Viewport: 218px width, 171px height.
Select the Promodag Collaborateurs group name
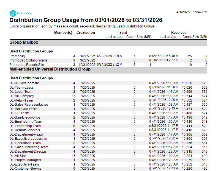(x=28, y=60)
